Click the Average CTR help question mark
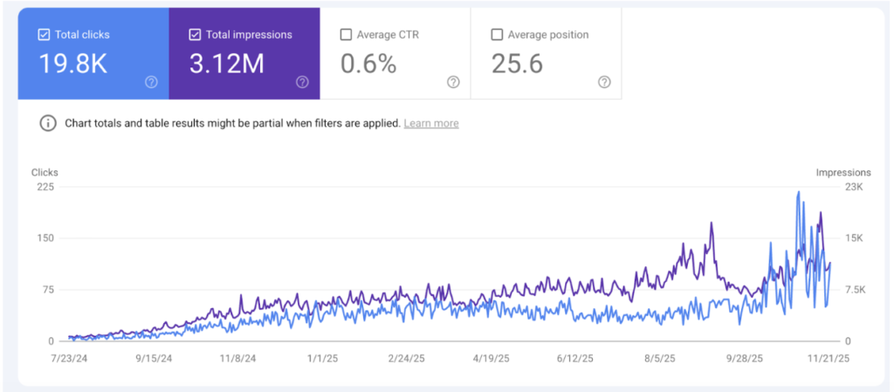894x392 pixels. (x=453, y=82)
